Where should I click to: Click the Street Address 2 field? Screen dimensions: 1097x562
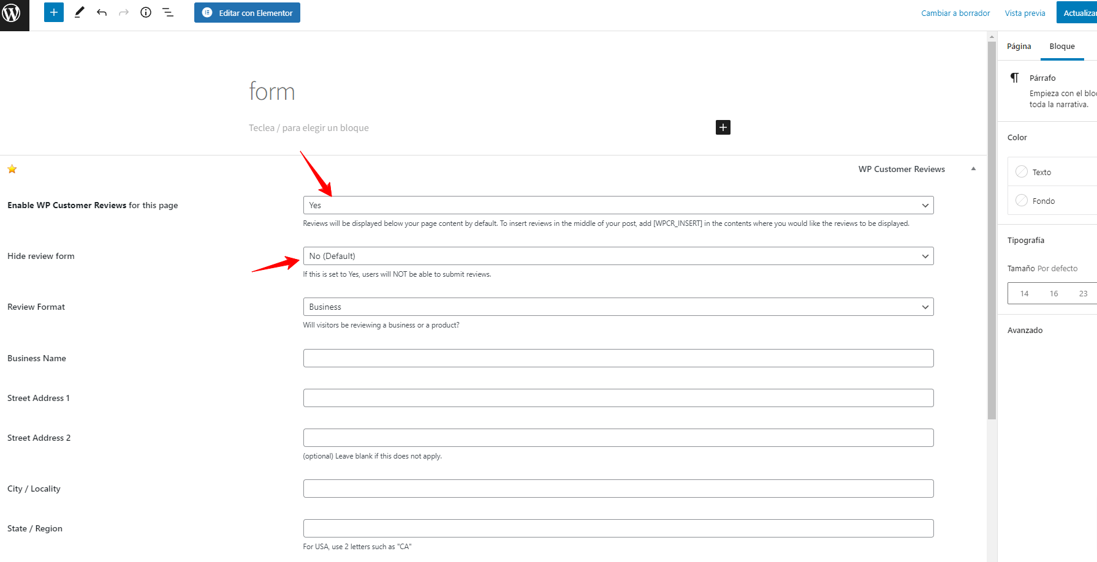pos(618,438)
